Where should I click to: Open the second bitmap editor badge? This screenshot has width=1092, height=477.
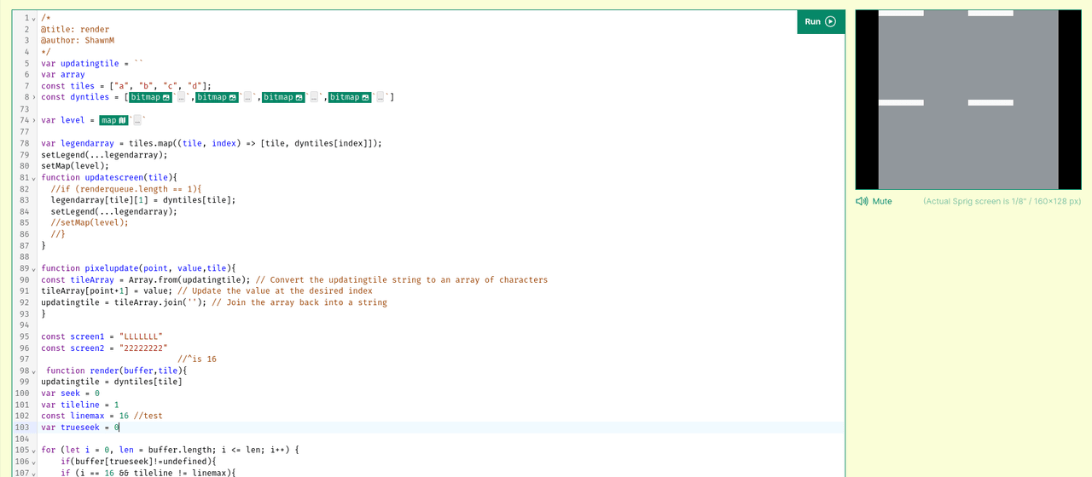pos(218,97)
